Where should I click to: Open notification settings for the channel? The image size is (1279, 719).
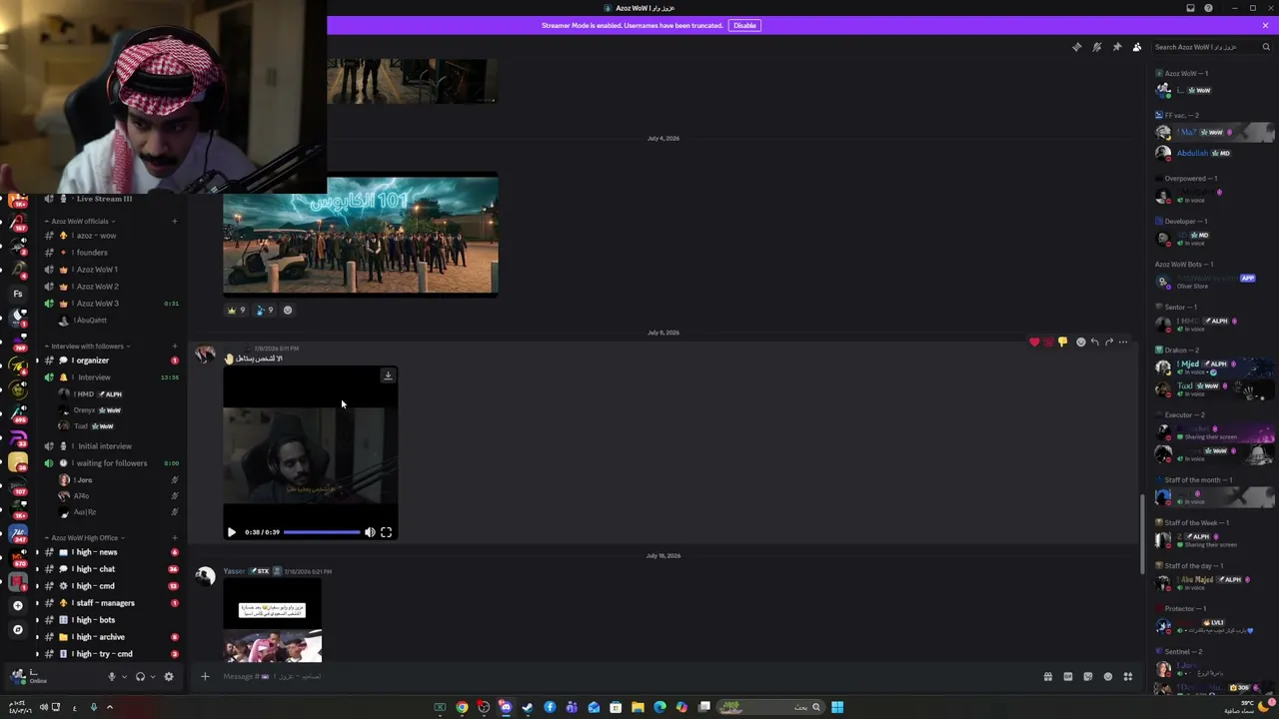(1096, 47)
